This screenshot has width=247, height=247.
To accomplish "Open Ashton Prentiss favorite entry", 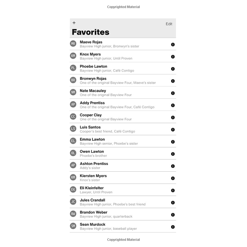I will coord(123,165).
